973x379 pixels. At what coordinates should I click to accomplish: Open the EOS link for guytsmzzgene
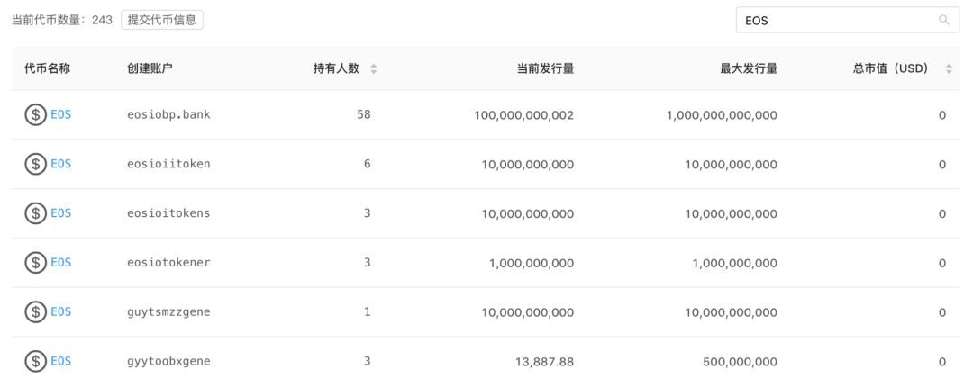[x=61, y=312]
